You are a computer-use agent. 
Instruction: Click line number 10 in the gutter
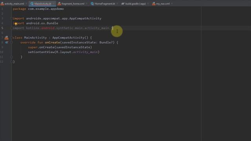[x=2, y=52]
